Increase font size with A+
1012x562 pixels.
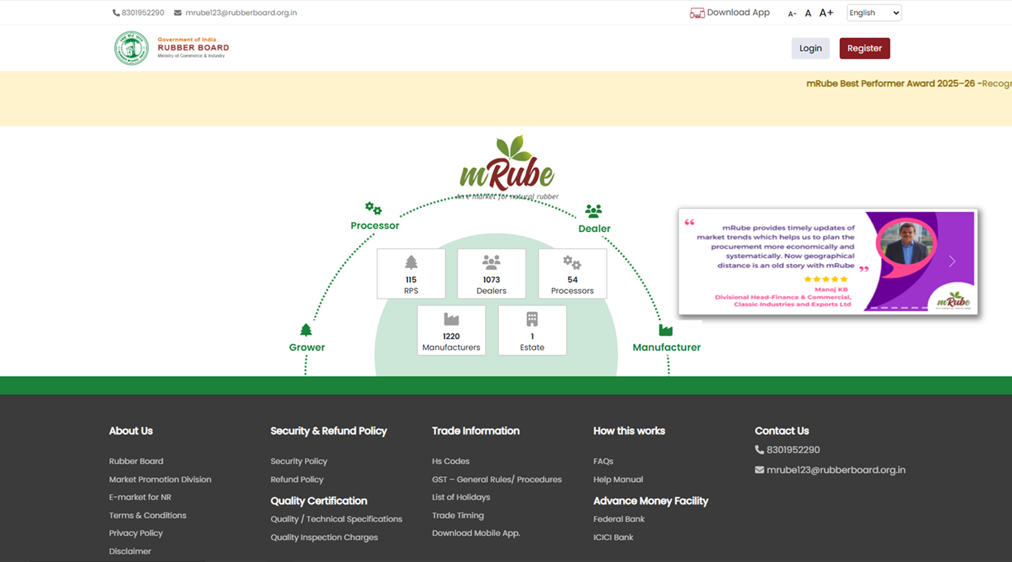point(826,13)
